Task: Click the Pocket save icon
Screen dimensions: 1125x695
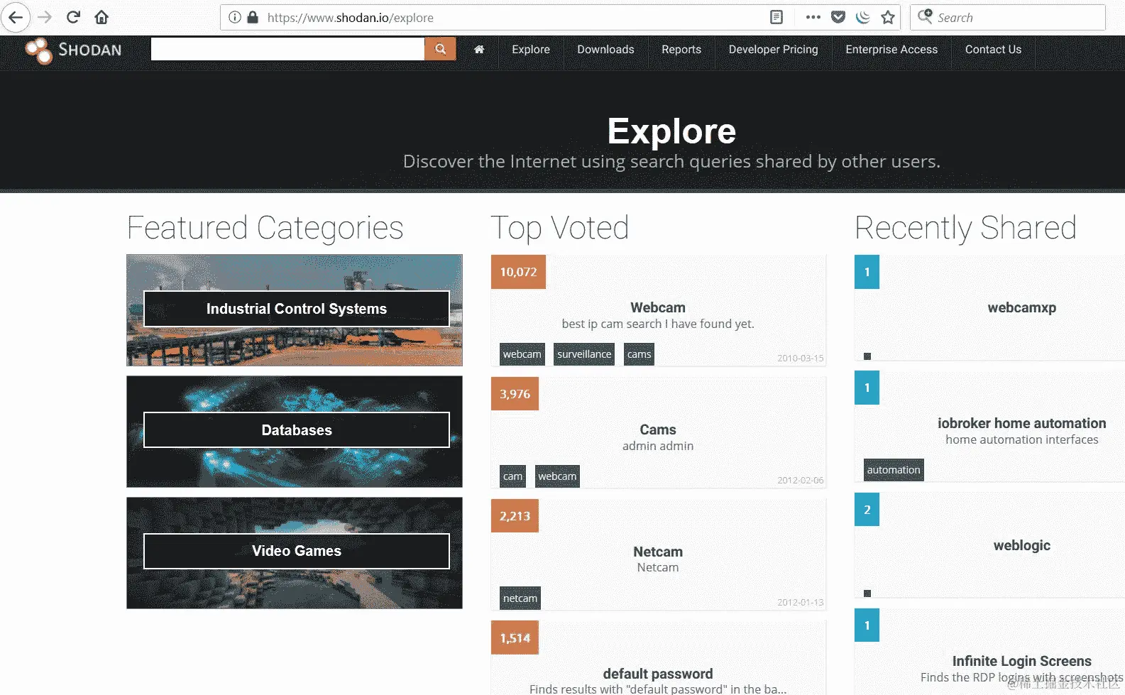Action: [x=838, y=17]
